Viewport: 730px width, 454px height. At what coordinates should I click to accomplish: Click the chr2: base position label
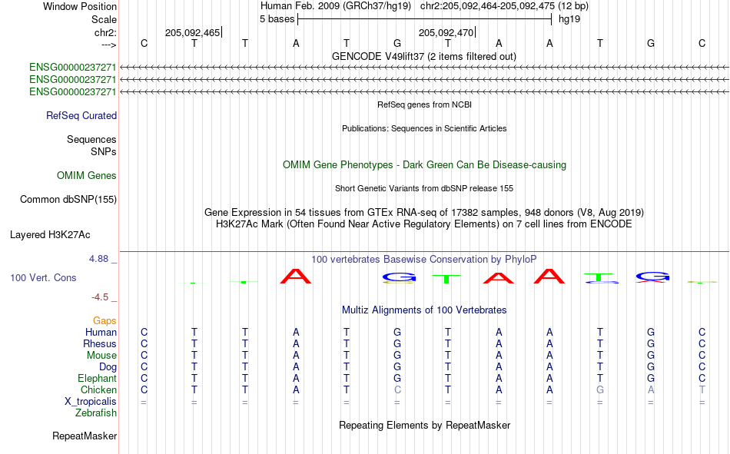105,32
